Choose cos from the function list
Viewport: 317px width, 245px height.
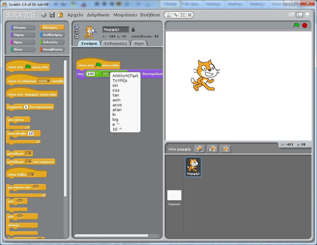point(125,90)
